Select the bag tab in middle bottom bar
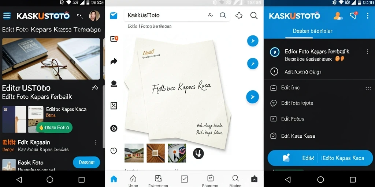 pos(254,179)
